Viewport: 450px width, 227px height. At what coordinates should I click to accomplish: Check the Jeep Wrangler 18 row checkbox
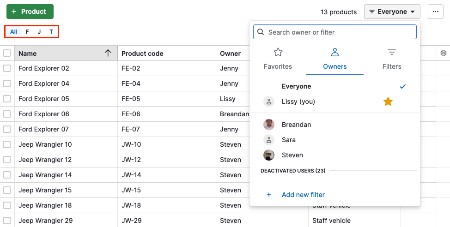pos(7,205)
